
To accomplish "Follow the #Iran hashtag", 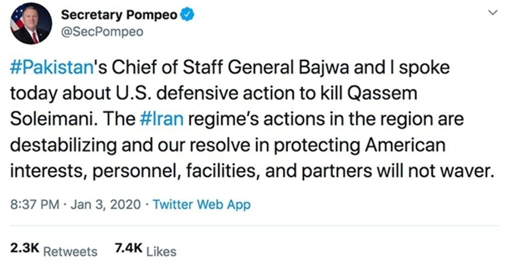I will tap(161, 120).
